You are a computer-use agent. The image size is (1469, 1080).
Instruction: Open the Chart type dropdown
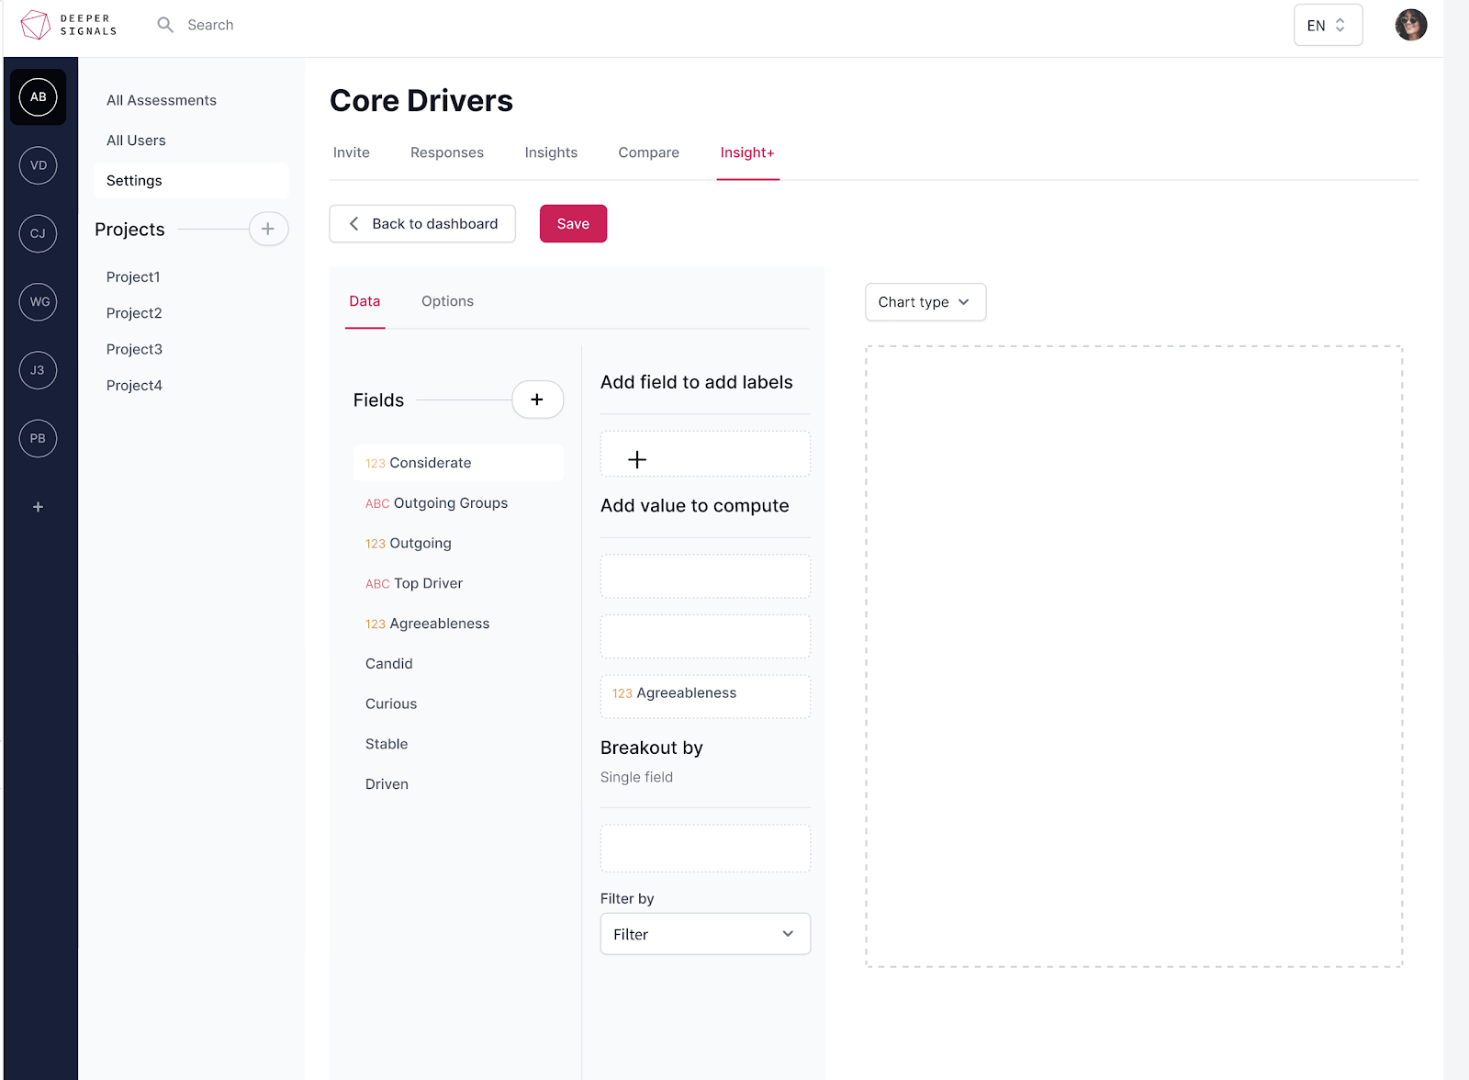925,302
